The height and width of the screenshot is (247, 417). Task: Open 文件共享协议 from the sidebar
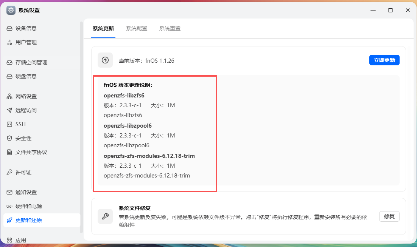click(x=9, y=152)
